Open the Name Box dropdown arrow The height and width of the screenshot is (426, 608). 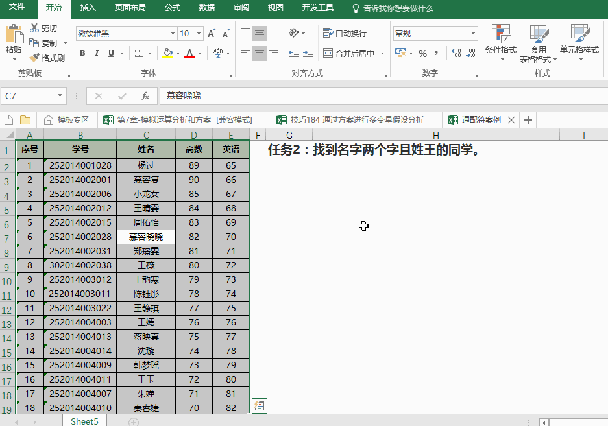tap(60, 96)
